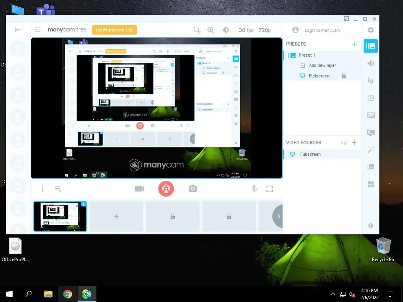Open the Audio panel speaker icon
403x302 pixels.
[371, 63]
